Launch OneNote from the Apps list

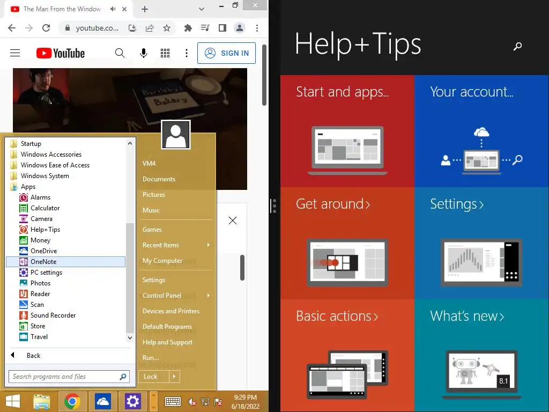pyautogui.click(x=65, y=262)
